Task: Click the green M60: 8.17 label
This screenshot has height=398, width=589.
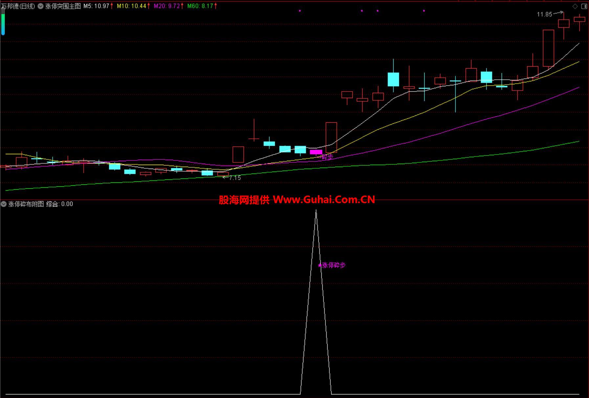Action: click(200, 6)
